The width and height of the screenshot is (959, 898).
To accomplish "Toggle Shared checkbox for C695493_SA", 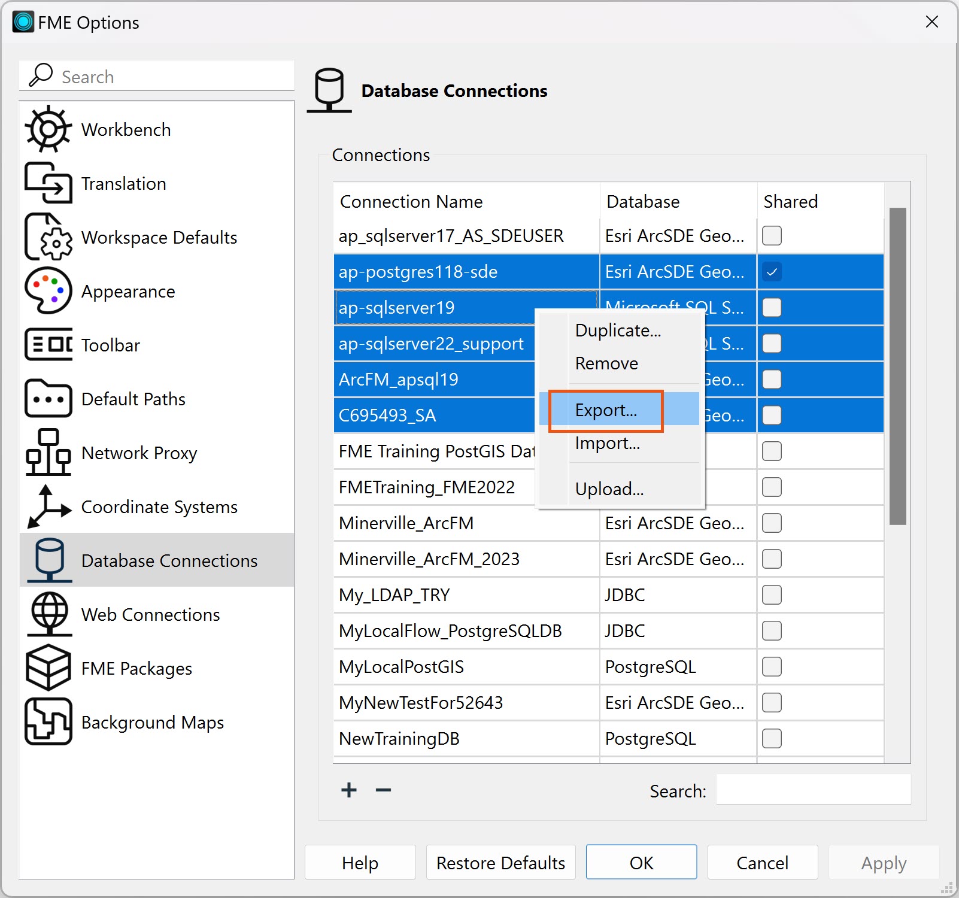I will (x=772, y=415).
